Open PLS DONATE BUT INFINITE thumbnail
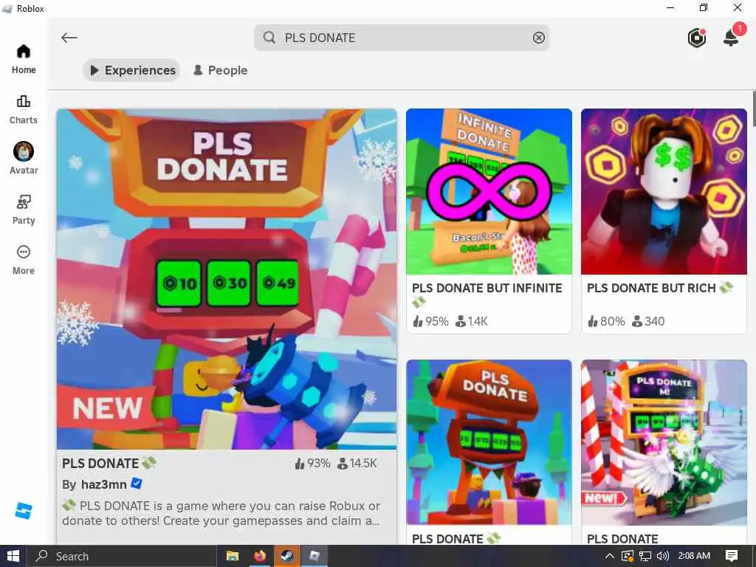756x567 pixels. 489,191
